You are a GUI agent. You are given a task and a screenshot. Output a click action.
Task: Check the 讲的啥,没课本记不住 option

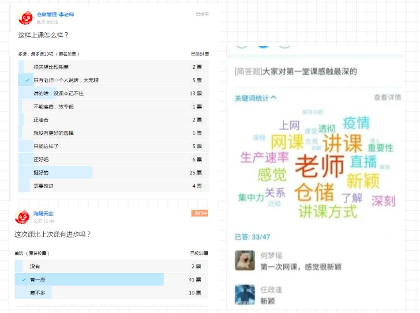[x=59, y=94]
